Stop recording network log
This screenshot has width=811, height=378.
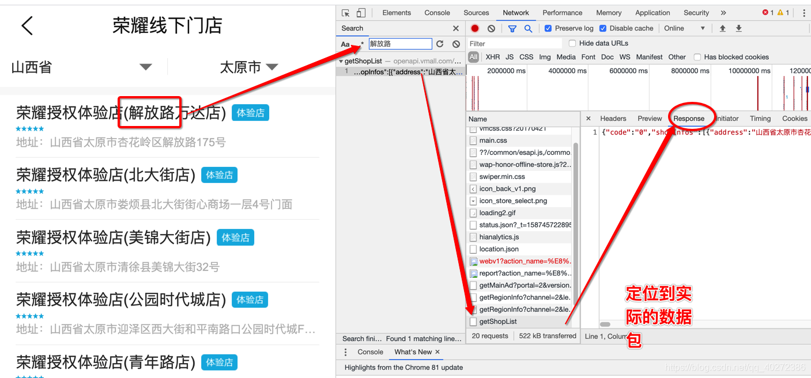coord(475,28)
